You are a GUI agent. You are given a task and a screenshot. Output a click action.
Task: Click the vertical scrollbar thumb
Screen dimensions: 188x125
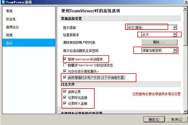(x=185, y=28)
